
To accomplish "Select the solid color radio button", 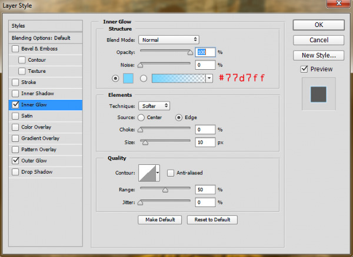I will (x=115, y=79).
